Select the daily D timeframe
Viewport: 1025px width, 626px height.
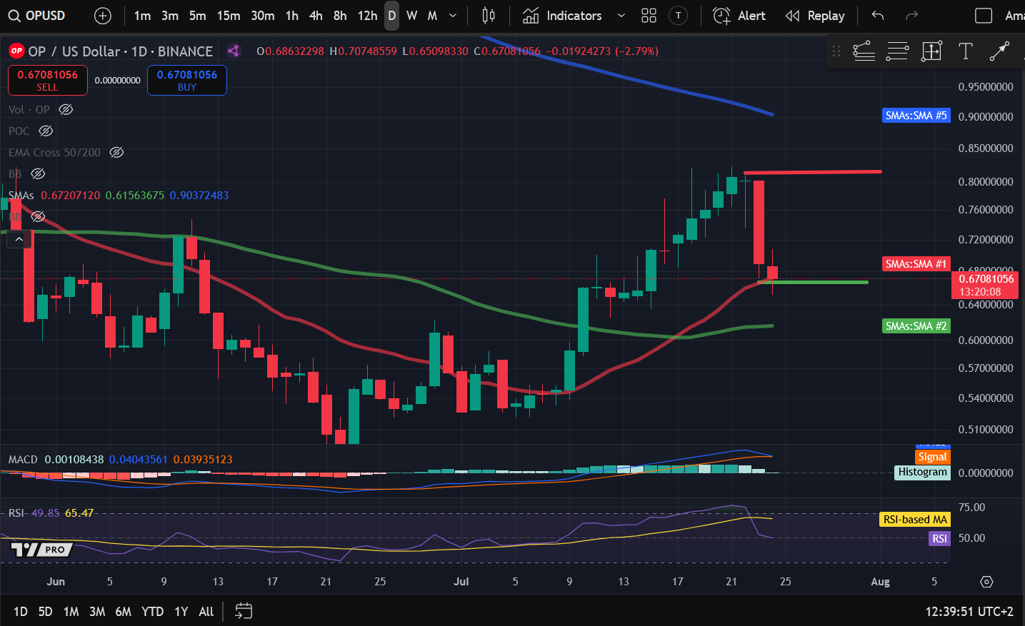pos(391,16)
